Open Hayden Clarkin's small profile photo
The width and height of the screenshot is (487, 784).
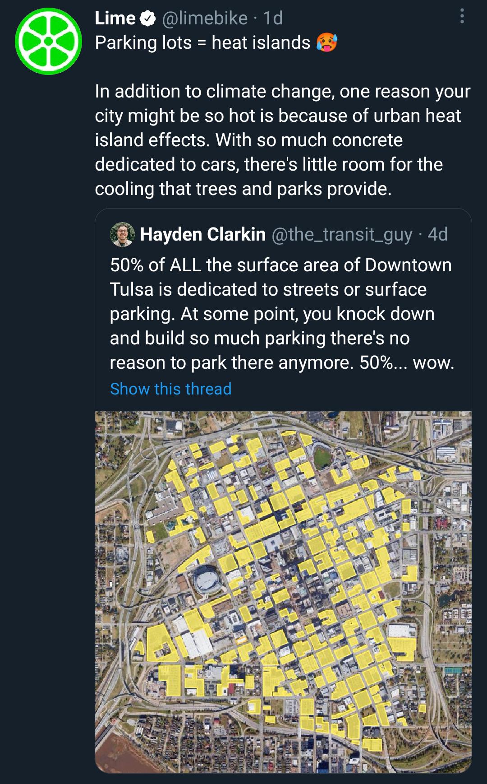122,234
